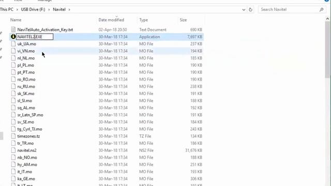Viewport: 331px width, 186px height.
Task: Click the 243 KB size cell
Action: tap(196, 129)
